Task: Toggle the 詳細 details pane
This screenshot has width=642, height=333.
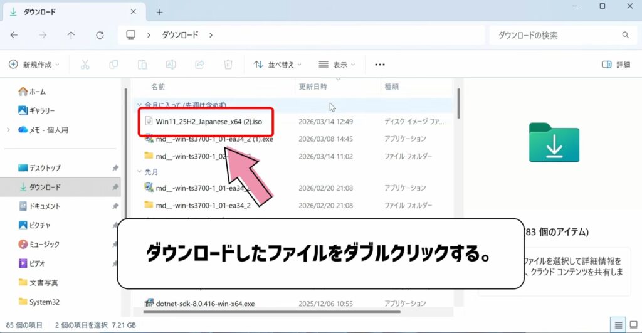Action: 616,65
